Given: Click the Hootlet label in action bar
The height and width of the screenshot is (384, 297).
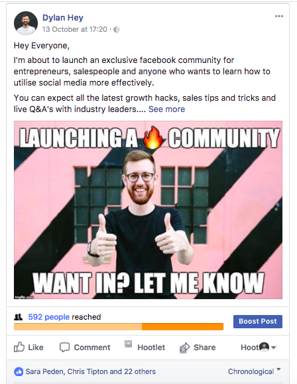Looking at the screenshot, I should (x=151, y=348).
